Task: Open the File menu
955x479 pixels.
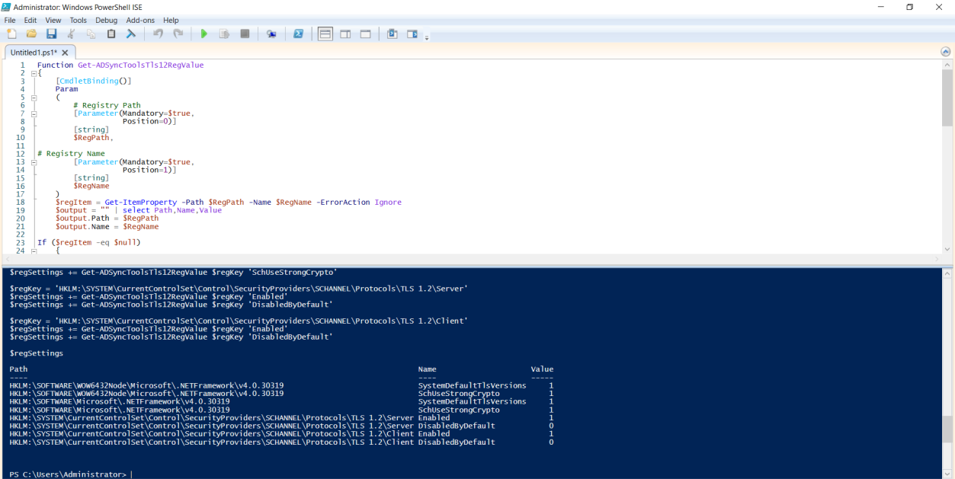Action: (x=10, y=20)
